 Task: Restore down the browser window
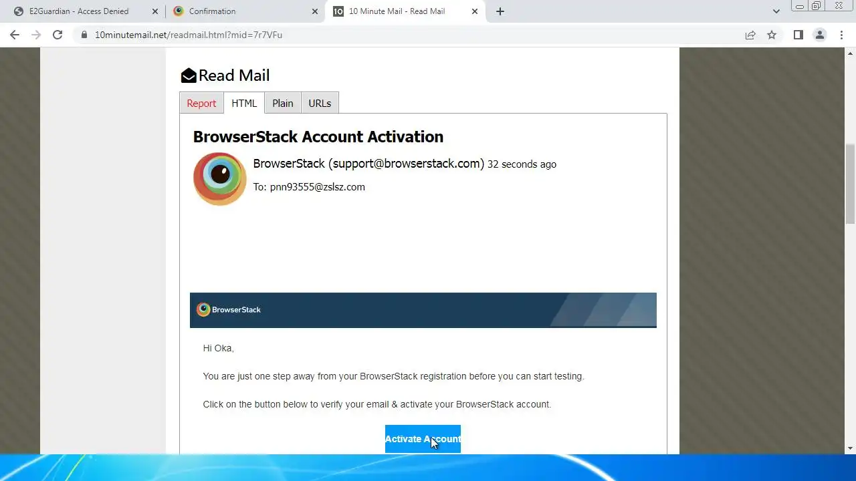click(816, 6)
